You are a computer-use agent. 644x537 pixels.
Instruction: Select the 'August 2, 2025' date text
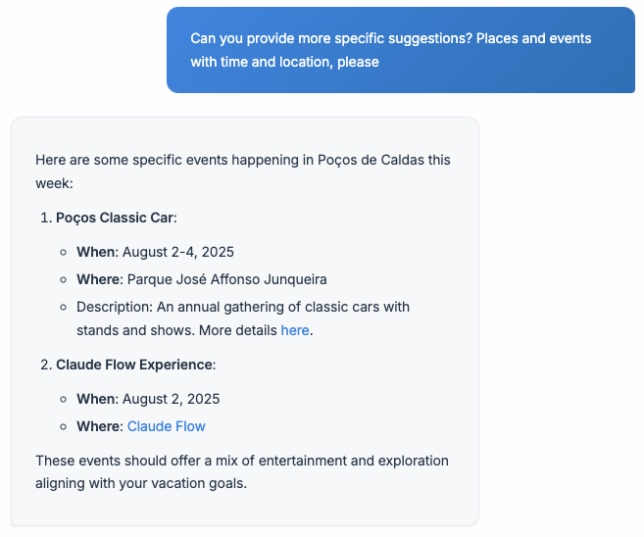[x=171, y=399]
